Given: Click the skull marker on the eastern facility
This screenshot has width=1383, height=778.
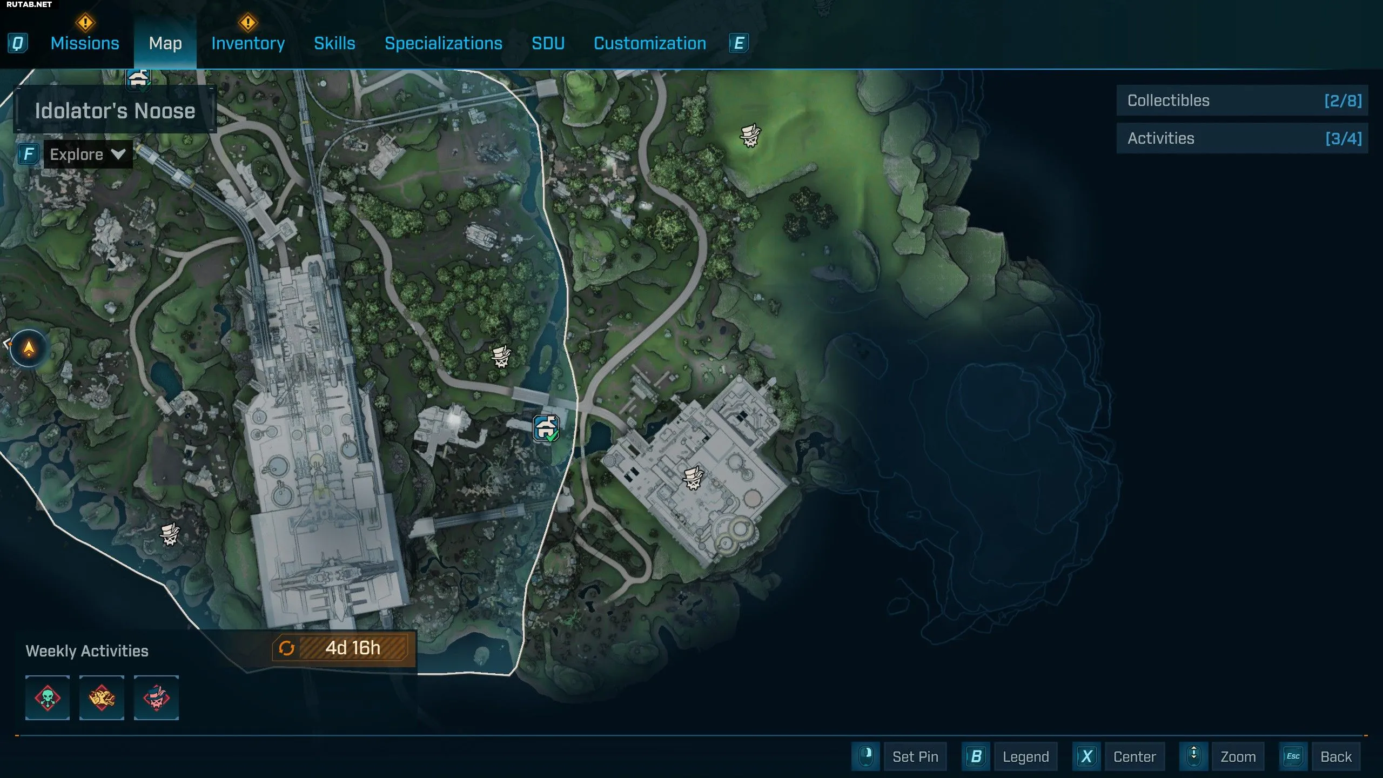Looking at the screenshot, I should tap(693, 478).
